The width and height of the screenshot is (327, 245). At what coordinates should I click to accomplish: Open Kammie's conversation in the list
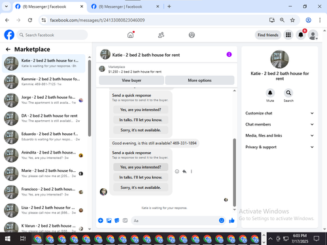(x=44, y=82)
